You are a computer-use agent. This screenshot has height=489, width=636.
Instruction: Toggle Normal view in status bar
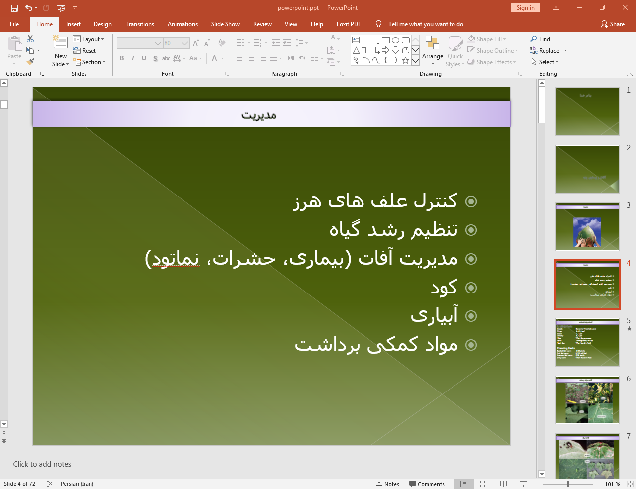tap(464, 484)
